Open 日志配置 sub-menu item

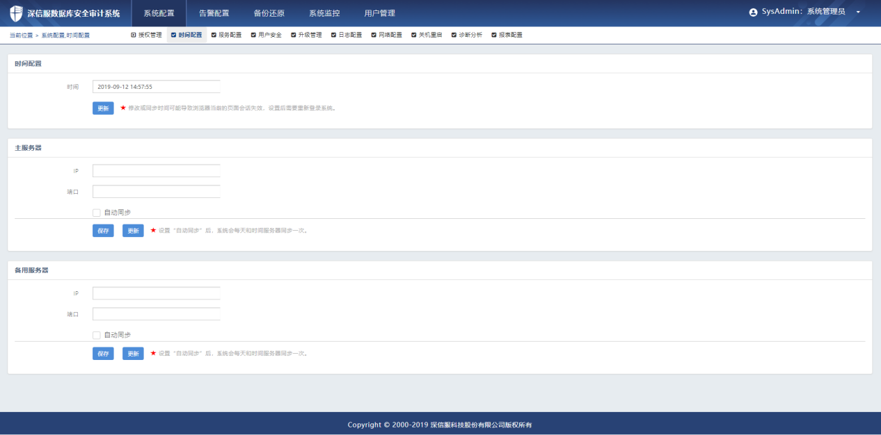point(347,35)
